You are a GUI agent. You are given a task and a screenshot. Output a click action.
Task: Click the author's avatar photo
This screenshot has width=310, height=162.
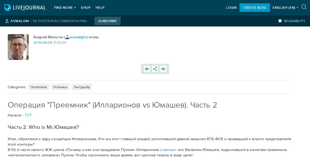18,47
